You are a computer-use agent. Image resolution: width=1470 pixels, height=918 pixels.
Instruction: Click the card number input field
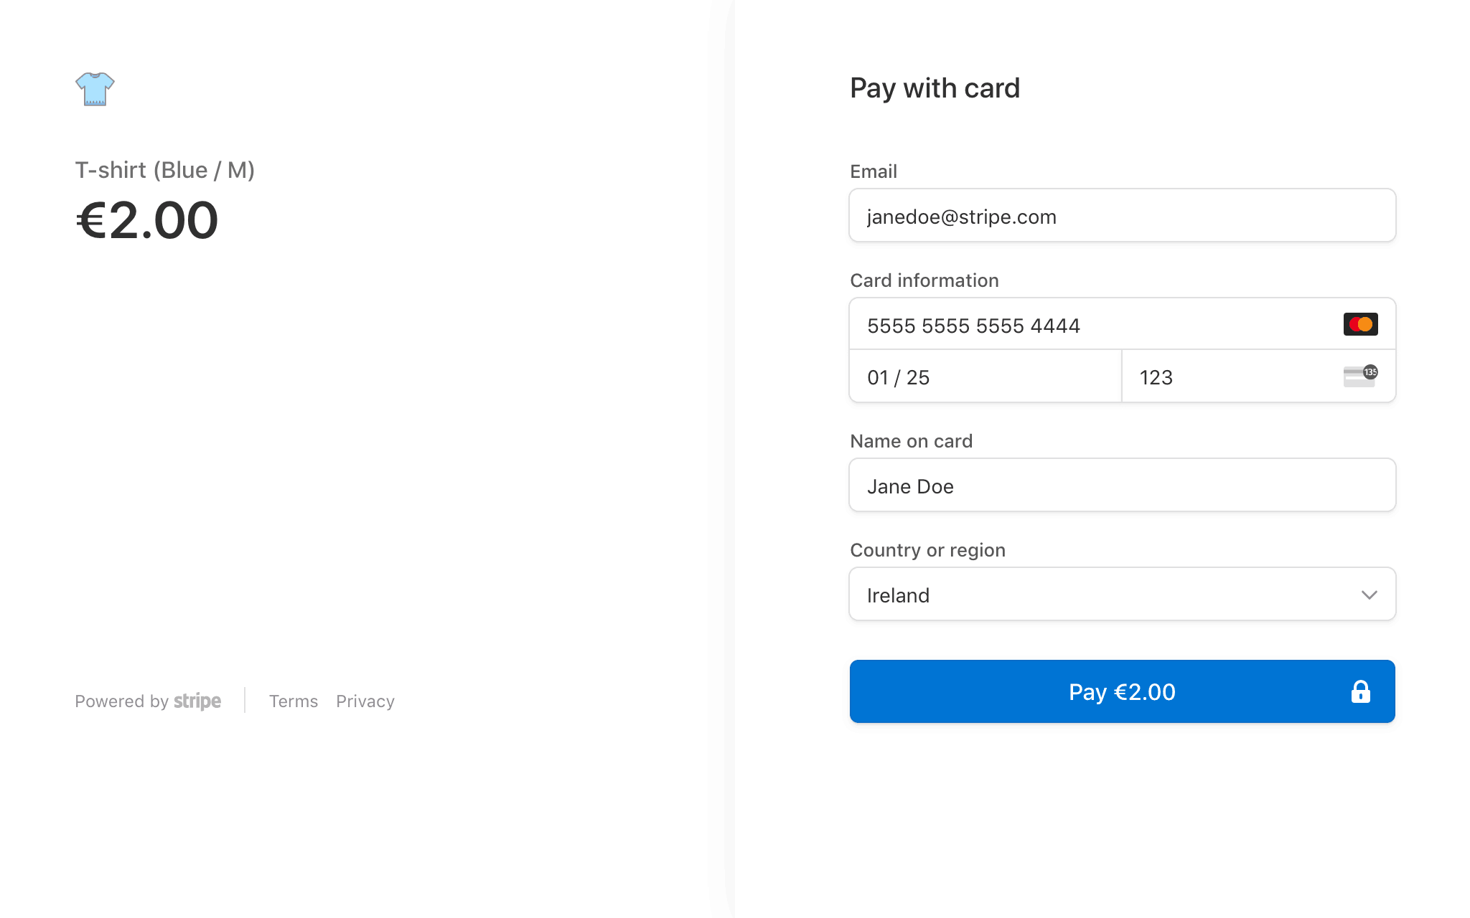pos(1122,325)
